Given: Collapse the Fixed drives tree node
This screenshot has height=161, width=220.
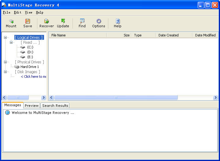Looking at the screenshot, I should pyautogui.click(x=11, y=43).
